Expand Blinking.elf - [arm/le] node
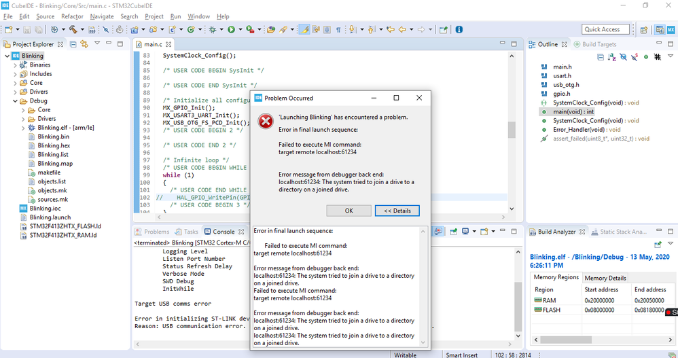This screenshot has height=358, width=678. pos(23,128)
